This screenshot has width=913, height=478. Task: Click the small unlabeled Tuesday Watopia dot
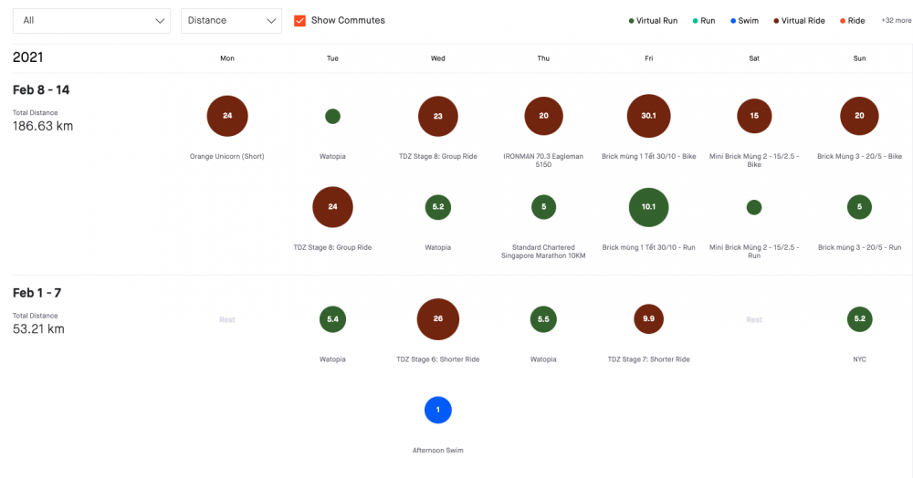pos(332,117)
